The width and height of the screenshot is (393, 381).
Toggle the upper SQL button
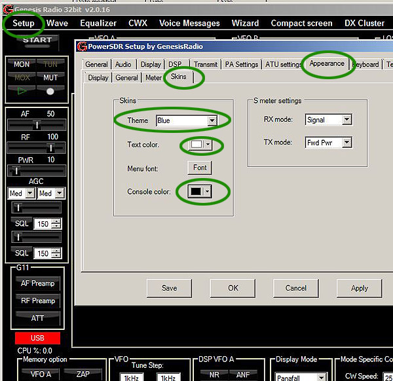pyautogui.click(x=22, y=223)
